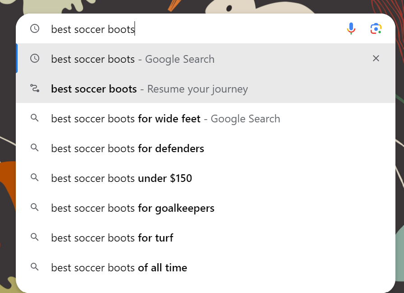Open 'best soccer boots for turf' suggestion
This screenshot has width=404, height=293.
coord(112,238)
